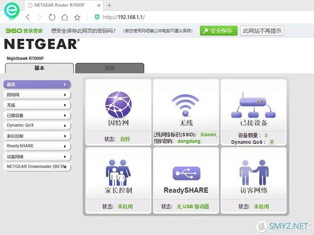The width and height of the screenshot is (314, 235).
Task: Click the green security shield icon
Action: click(x=97, y=17)
